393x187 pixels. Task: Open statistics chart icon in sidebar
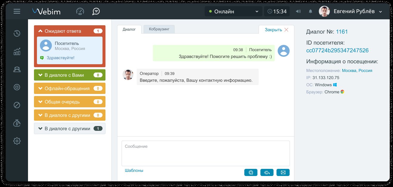coord(17,51)
